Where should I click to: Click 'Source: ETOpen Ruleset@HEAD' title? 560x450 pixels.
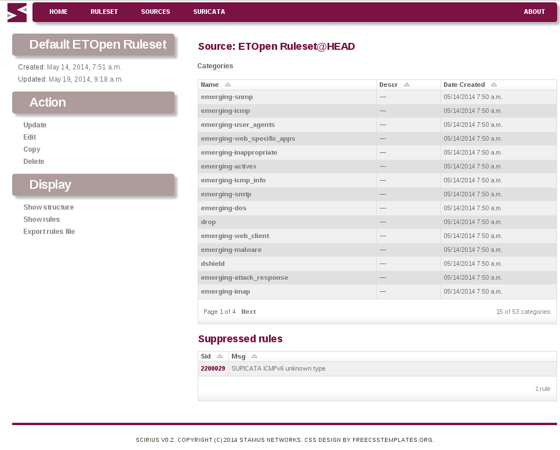(x=277, y=46)
